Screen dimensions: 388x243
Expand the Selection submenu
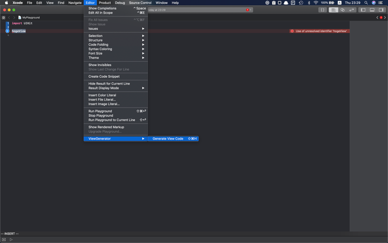115,35
